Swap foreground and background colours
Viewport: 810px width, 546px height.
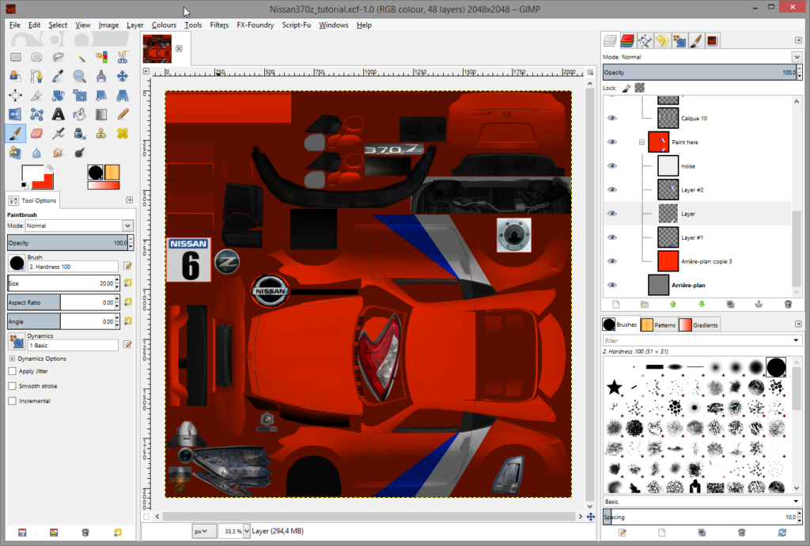[50, 168]
